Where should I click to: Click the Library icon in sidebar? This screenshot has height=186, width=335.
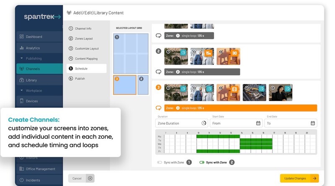21,80
